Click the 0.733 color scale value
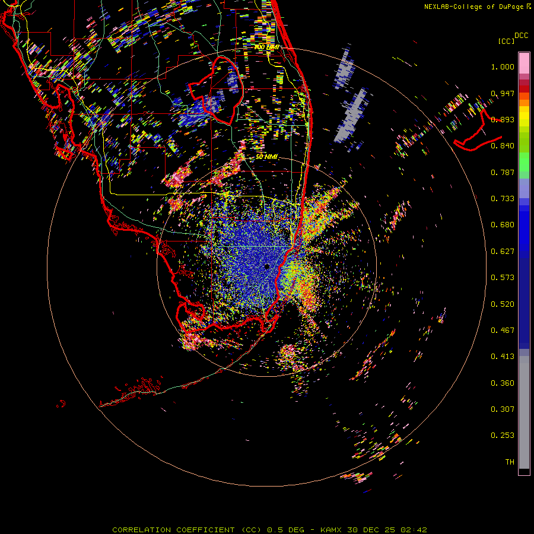The image size is (534, 534). tap(503, 199)
